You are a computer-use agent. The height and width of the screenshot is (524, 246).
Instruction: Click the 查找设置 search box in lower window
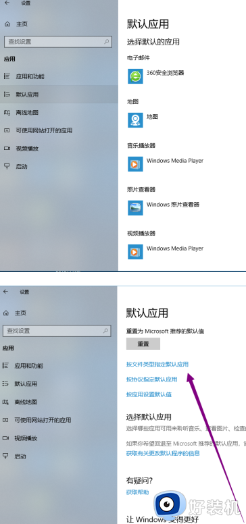57,331
